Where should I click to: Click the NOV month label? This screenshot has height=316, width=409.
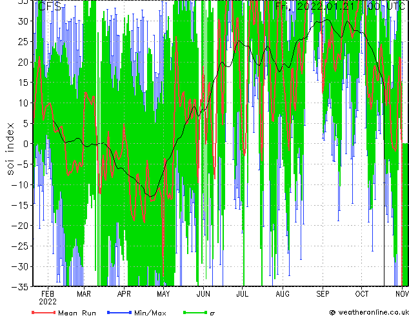(402, 294)
